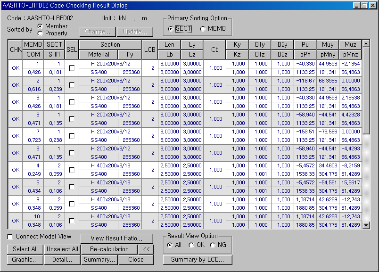Check the SEL box for member 1
The image size is (379, 272).
[x=72, y=68]
